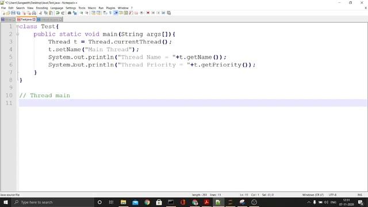Open the Tools menu
Viewport: 368px width, 207px height.
point(82,8)
